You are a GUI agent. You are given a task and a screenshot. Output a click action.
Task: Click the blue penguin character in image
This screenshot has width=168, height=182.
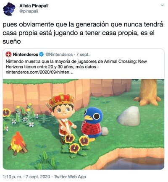tap(92, 124)
